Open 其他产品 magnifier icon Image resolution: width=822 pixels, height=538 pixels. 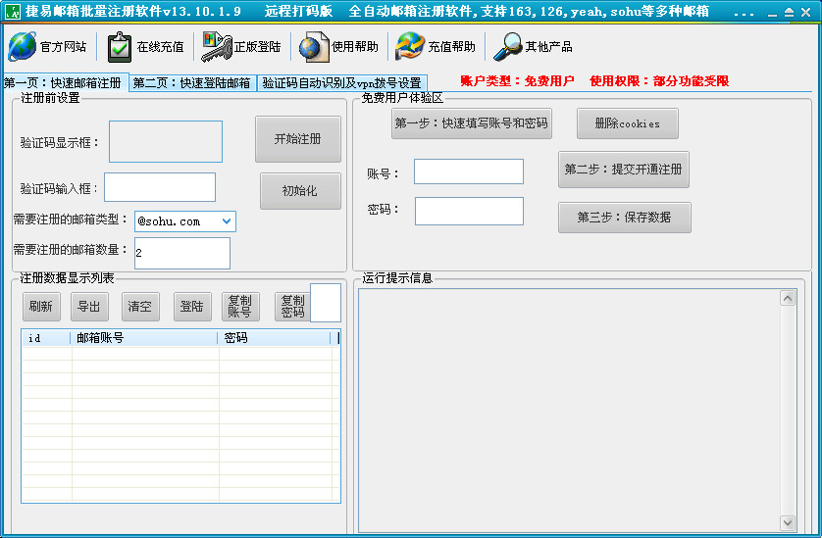(x=507, y=46)
